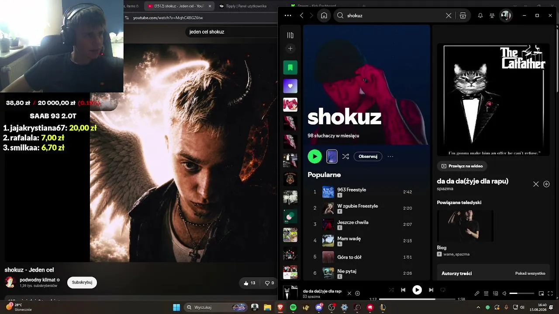Toggle shuffle on the shokuz artist page

tap(345, 156)
